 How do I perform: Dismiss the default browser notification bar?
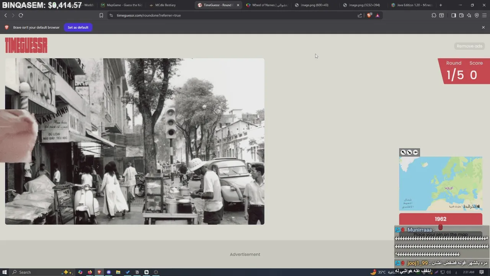(483, 27)
